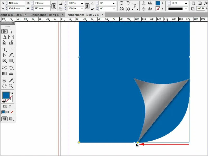This screenshot has width=208, height=156.
Task: Click the blue fill swatch in control bar
Action: [x=158, y=3]
